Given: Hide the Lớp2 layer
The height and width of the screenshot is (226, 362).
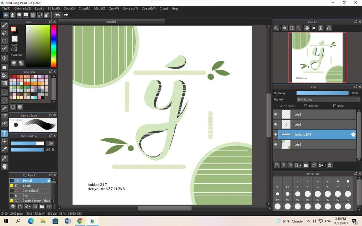Looking at the screenshot, I should tap(275, 125).
